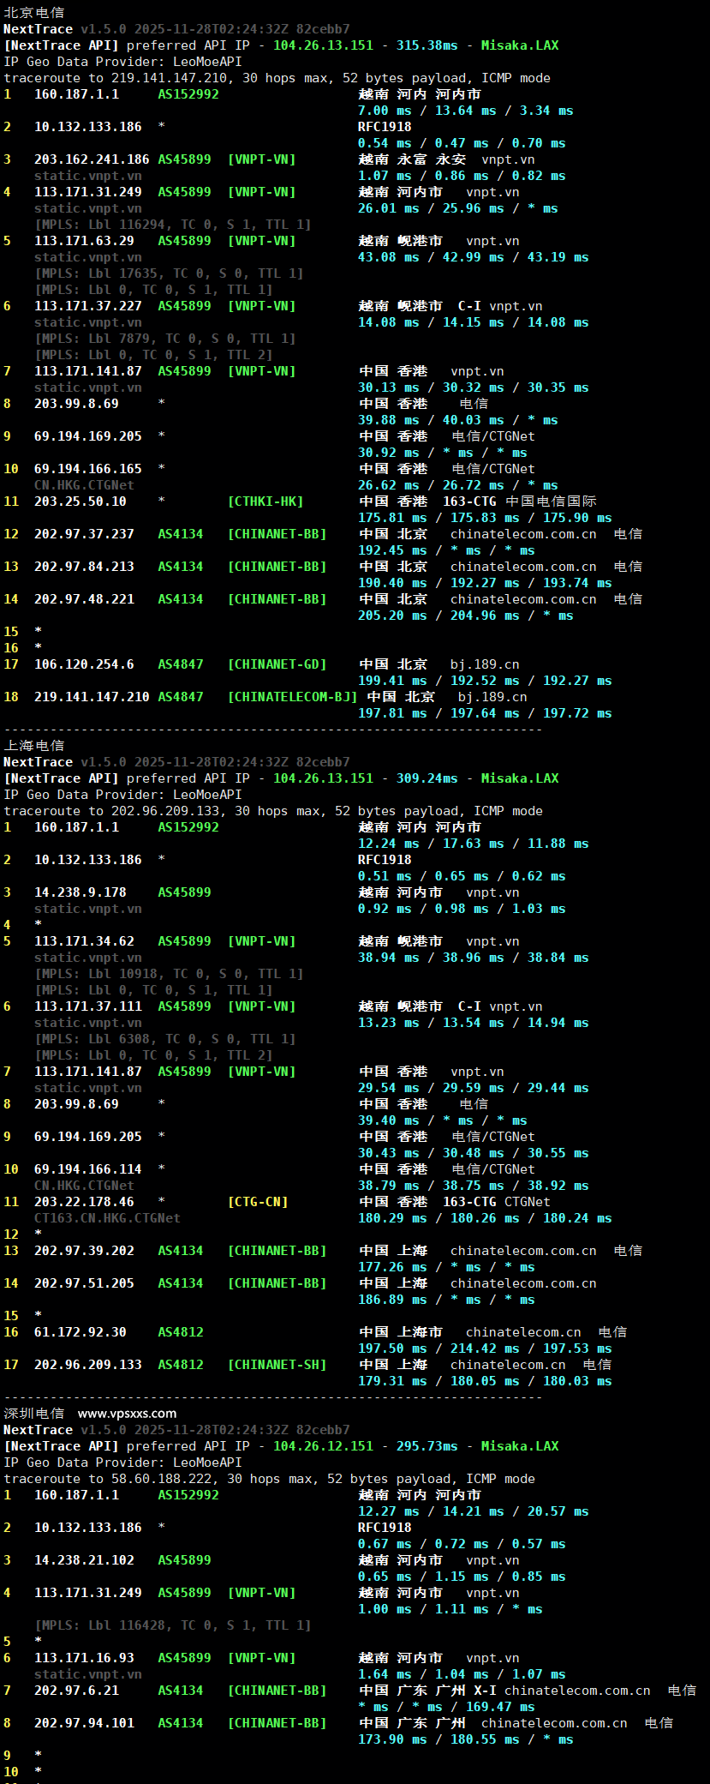Click latency 7.00 ms / 13.64 ms / 3.34 ms
The width and height of the screenshot is (710, 1784).
click(466, 111)
